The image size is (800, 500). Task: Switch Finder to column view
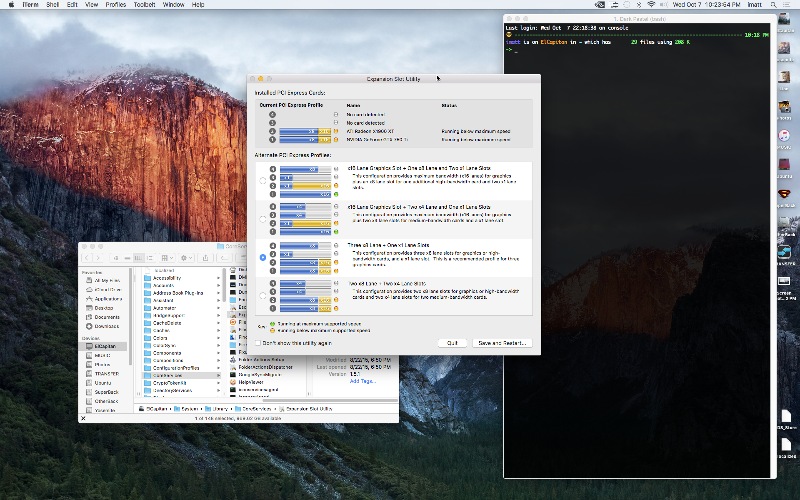tap(139, 258)
